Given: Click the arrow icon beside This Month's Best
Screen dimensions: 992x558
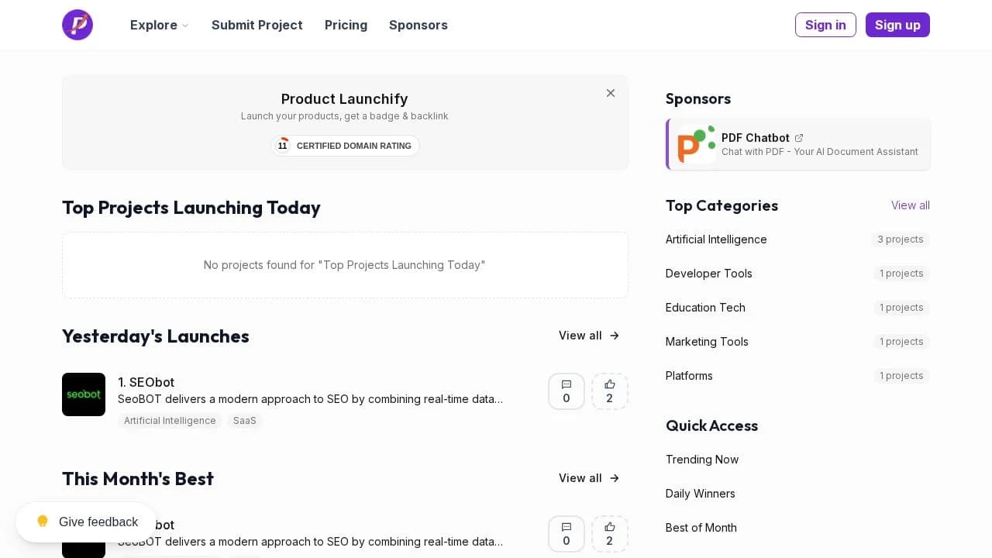Looking at the screenshot, I should point(614,478).
